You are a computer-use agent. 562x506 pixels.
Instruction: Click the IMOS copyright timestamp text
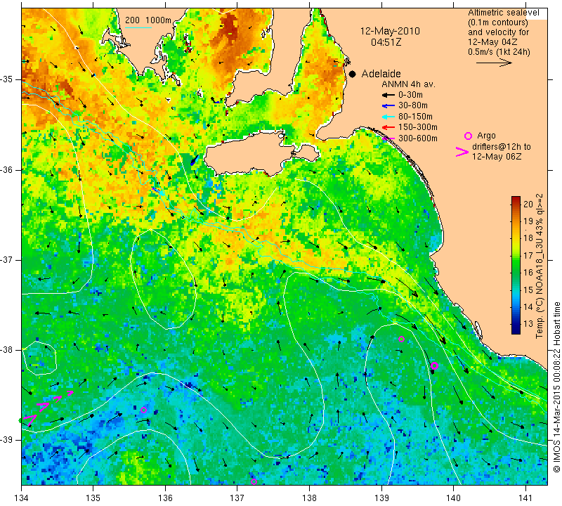click(556, 387)
